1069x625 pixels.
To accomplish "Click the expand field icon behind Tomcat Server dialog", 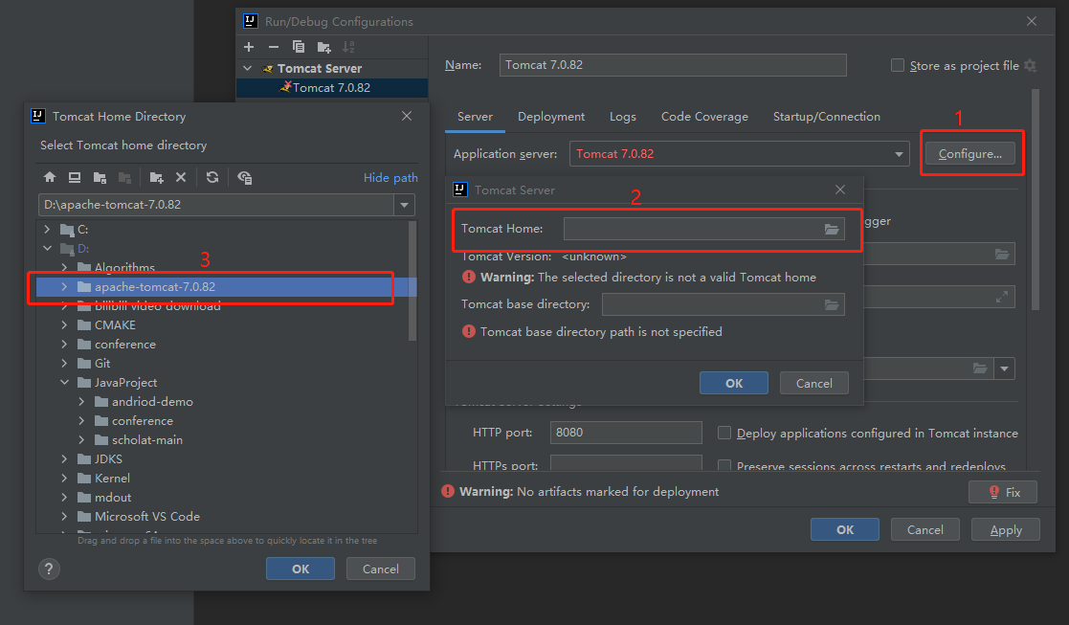I will click(1001, 297).
